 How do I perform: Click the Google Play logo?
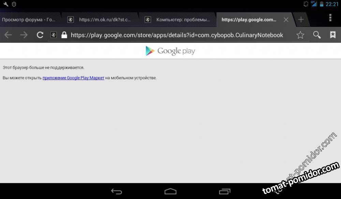(170, 51)
